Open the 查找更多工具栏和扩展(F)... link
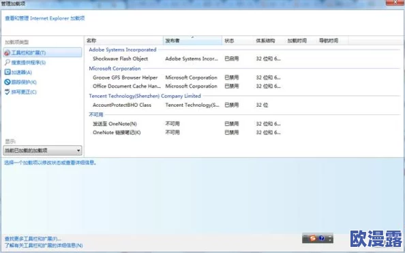This screenshot has height=253, width=405. click(x=33, y=239)
